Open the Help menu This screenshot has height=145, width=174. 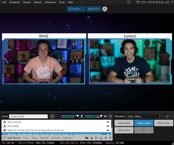tap(70, 2)
